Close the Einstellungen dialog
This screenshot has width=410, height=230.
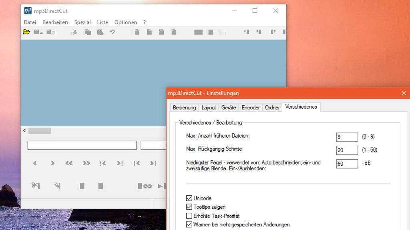click(404, 93)
